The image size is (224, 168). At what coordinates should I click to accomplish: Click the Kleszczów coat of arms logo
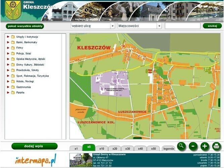[13, 10]
